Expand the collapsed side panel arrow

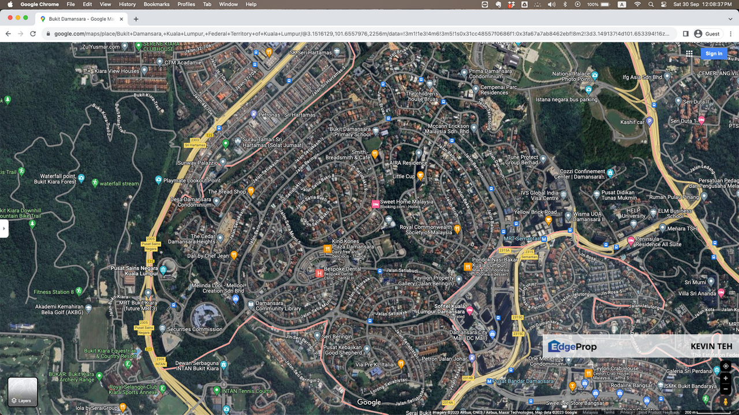point(4,228)
